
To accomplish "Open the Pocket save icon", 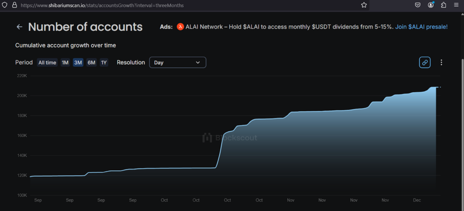I will 417,5.
